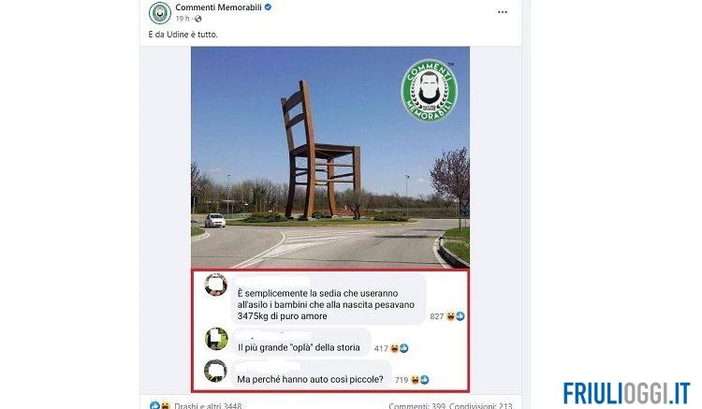Open the three-dots post options menu
Viewport: 702px width, 409px height.
tap(503, 12)
